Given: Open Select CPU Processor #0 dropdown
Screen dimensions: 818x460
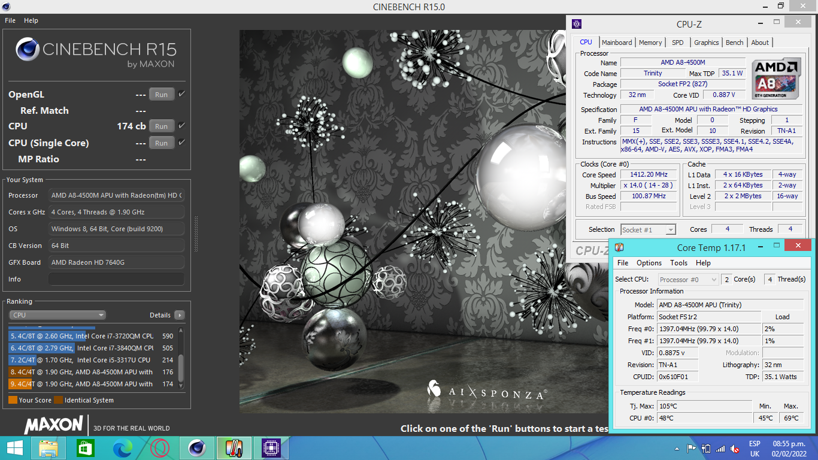Looking at the screenshot, I should click(x=688, y=280).
